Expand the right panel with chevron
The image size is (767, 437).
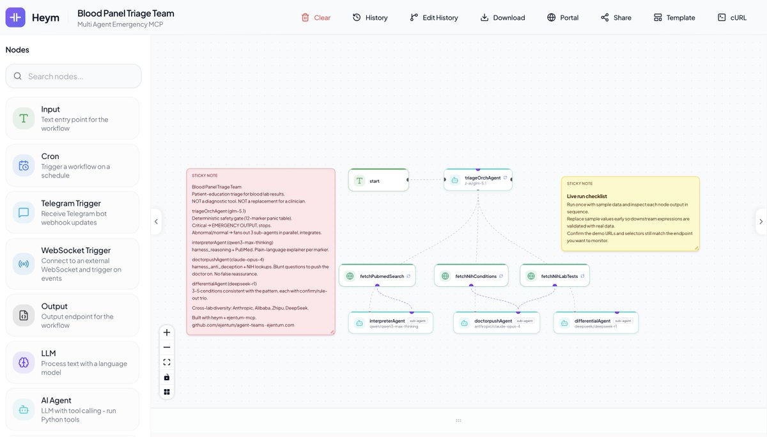point(761,222)
